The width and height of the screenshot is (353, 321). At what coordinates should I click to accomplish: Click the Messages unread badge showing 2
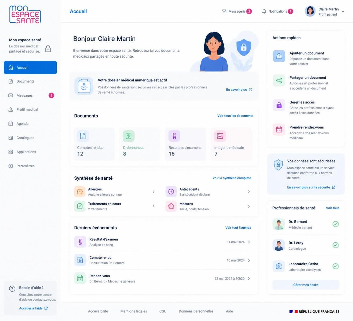(51, 95)
